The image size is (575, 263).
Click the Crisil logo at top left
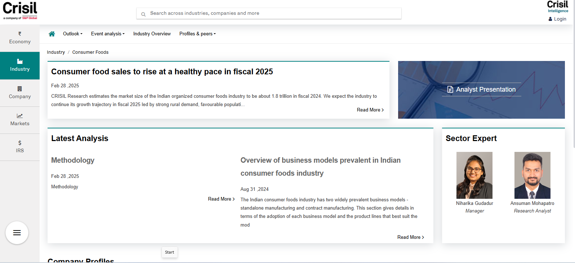pos(20,10)
